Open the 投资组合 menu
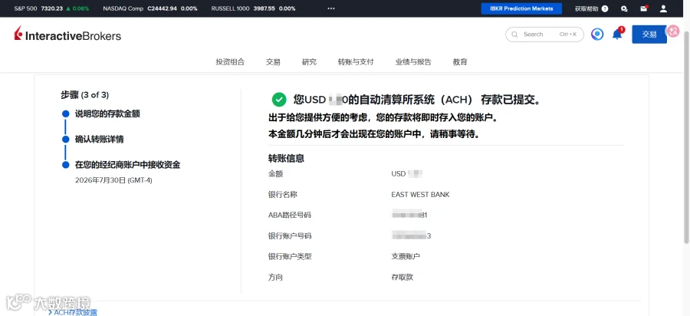 230,62
